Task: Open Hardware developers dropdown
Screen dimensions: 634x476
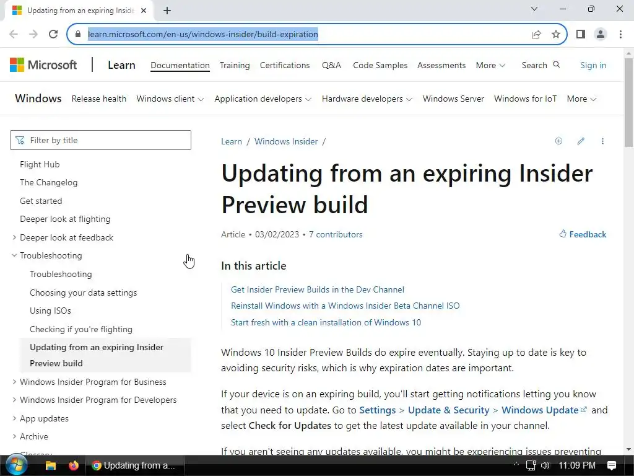Action: coord(367,99)
